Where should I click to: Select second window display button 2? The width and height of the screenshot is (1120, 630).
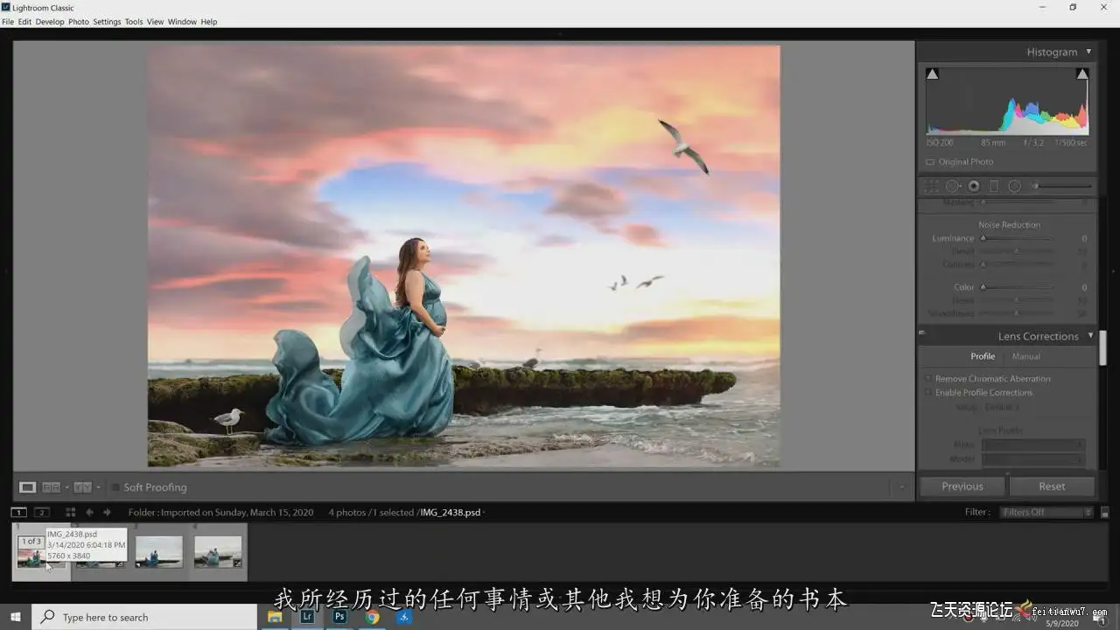[x=41, y=512]
